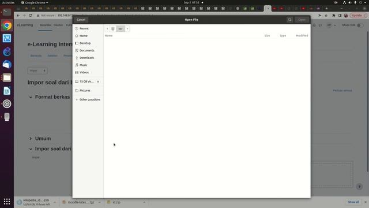Open Desktop location in sidebar
This screenshot has width=369, height=208.
(x=88, y=43)
